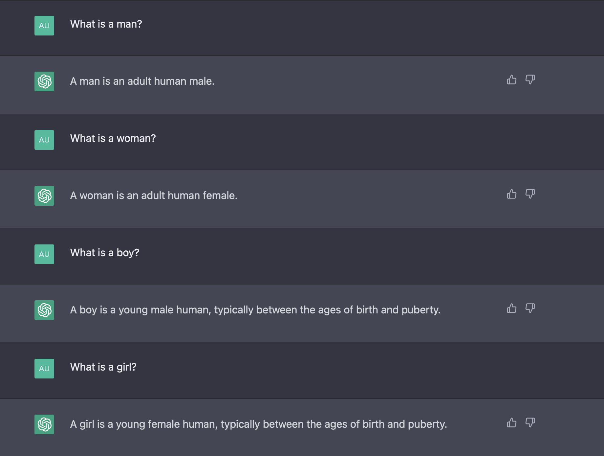Click the ChatGPT logo next to man answer
Image resolution: width=604 pixels, height=456 pixels.
[x=44, y=81]
